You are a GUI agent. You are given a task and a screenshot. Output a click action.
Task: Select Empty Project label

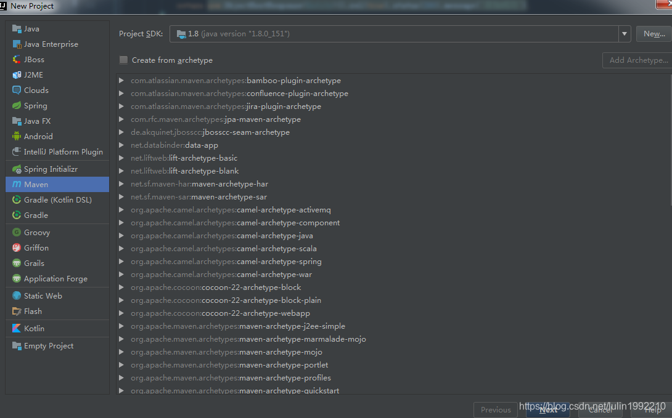pyautogui.click(x=49, y=346)
